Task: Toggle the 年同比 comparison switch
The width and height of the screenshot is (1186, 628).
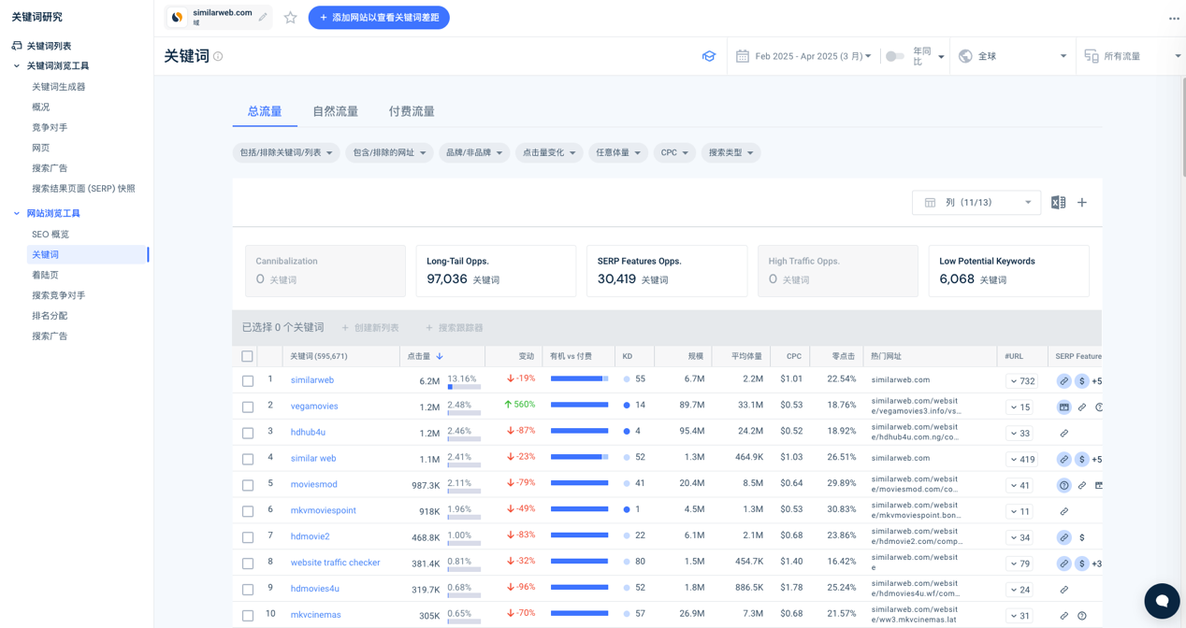Action: click(894, 56)
